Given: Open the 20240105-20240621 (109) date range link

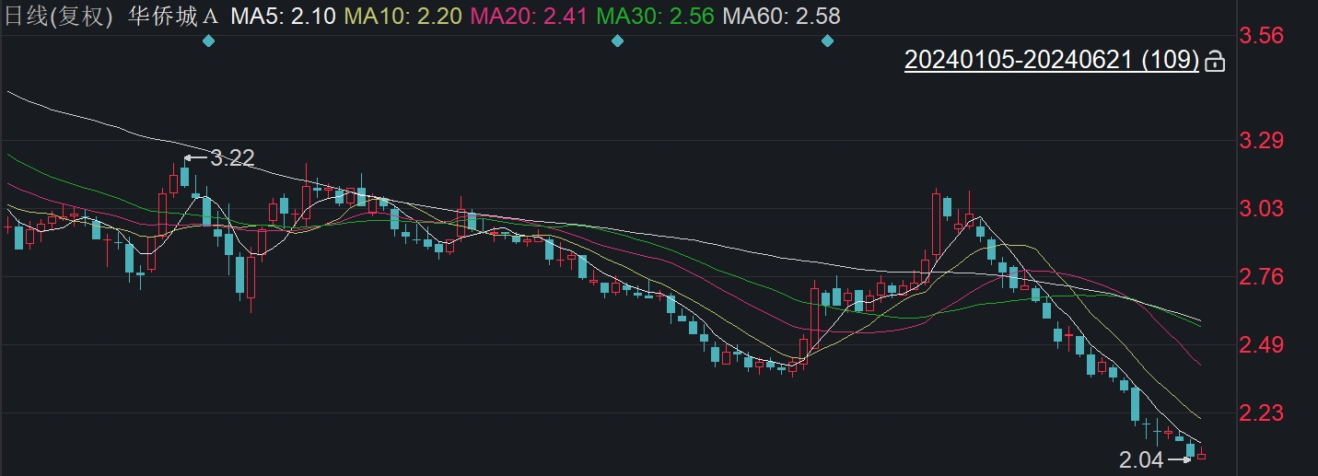Looking at the screenshot, I should pyautogui.click(x=1052, y=61).
